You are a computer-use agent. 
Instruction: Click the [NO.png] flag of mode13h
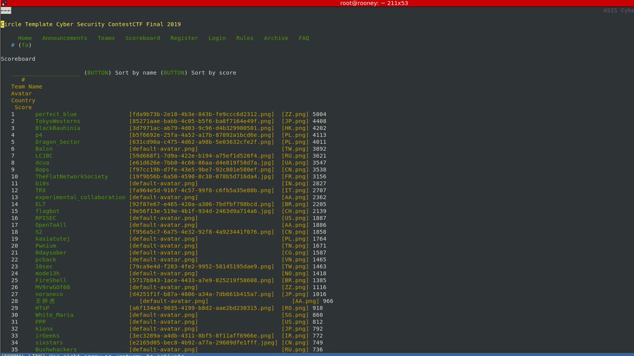295,273
